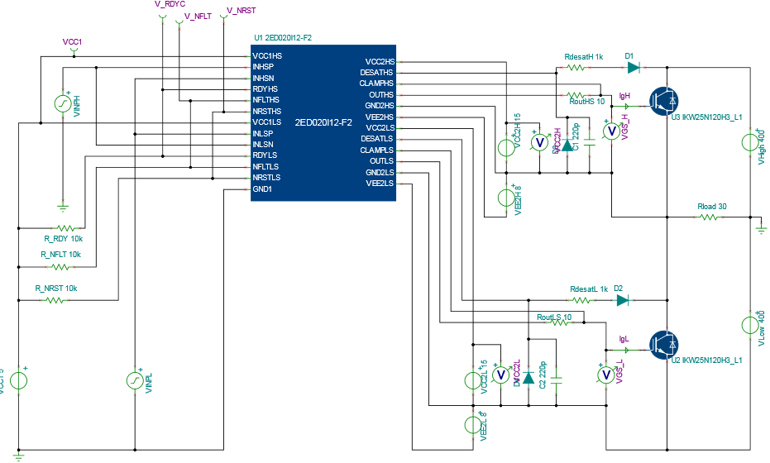
Task: Click the VGS_L voltmeter symbol
Action: click(606, 375)
